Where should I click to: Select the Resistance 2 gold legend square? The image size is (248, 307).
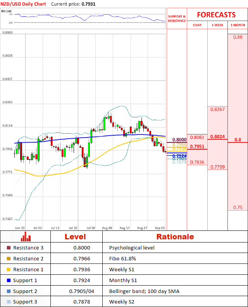pyautogui.click(x=9, y=259)
